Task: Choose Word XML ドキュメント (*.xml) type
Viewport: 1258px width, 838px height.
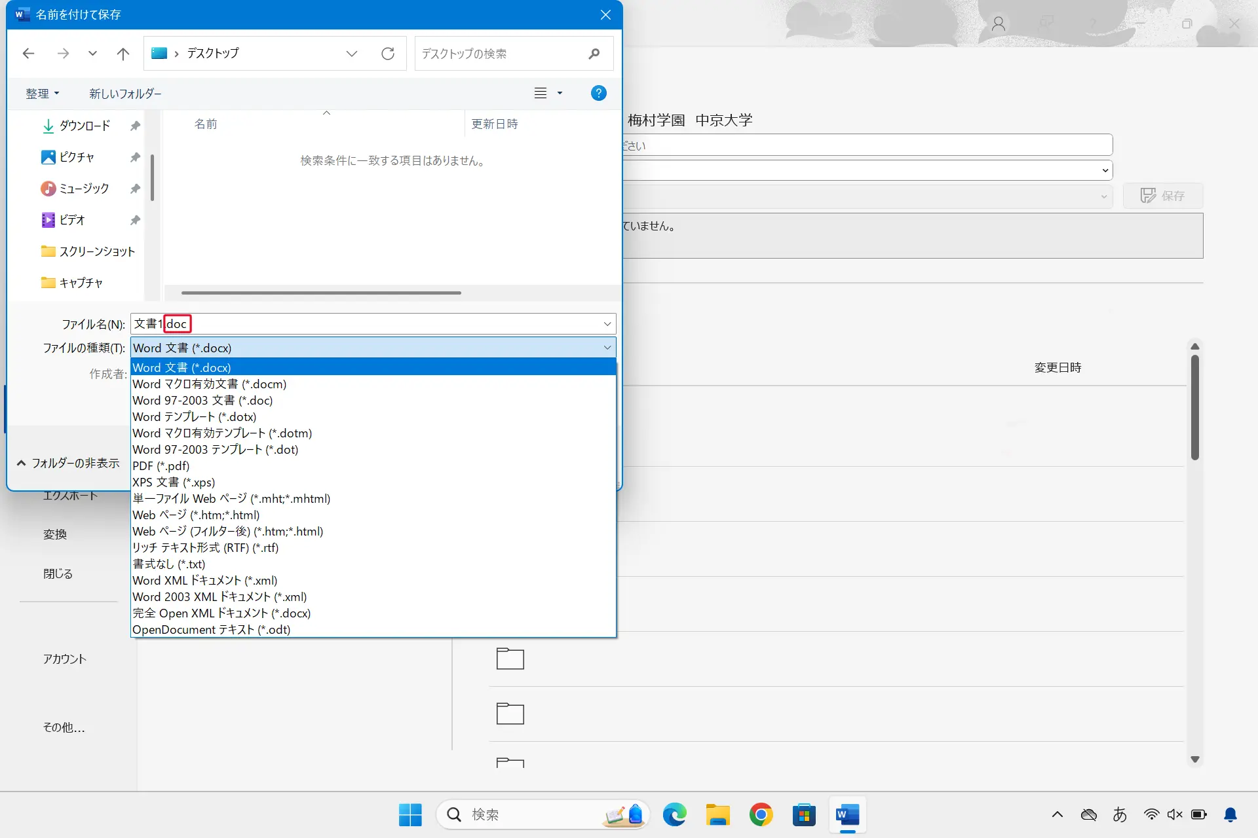Action: coord(373,580)
